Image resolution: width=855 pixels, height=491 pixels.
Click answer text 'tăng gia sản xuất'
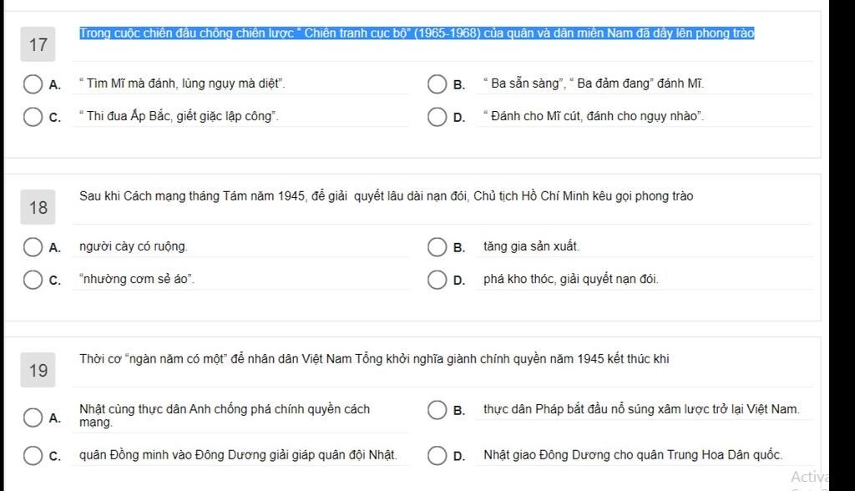[x=531, y=246]
